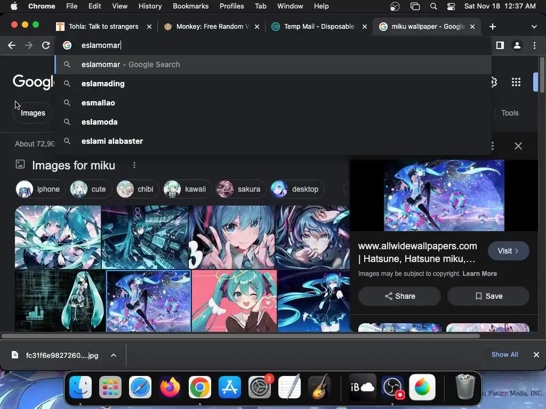Expand the tab search chevron
Image resolution: width=546 pixels, height=409 pixels.
click(x=534, y=27)
